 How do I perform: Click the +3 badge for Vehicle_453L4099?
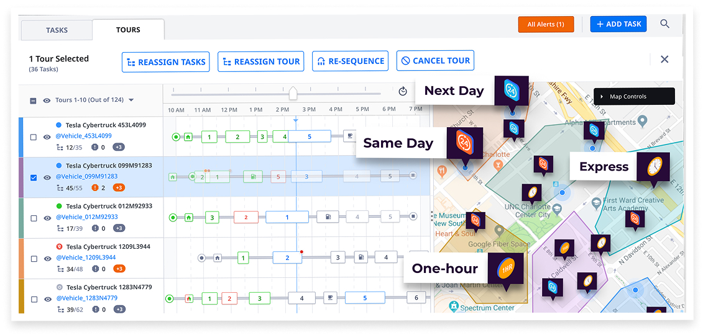(119, 147)
